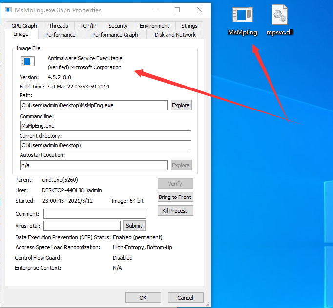Click the build time 'Sat Mar 22 03:53:59 2014'
The image size is (333, 308).
[x=78, y=87]
